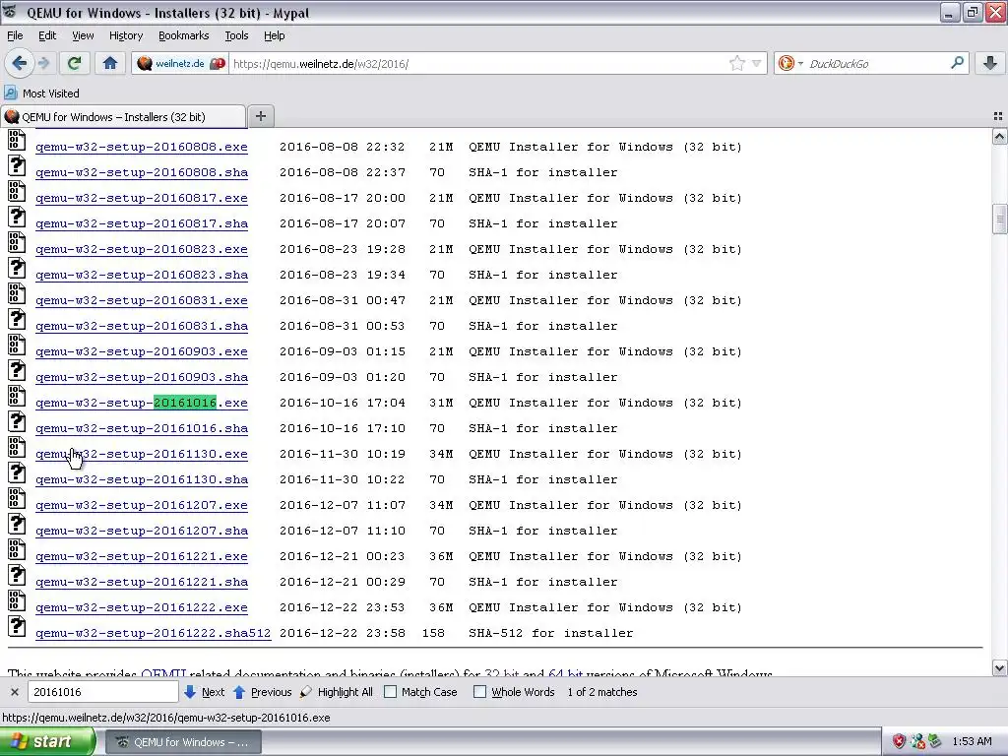
Task: Click unknown file icon for 20161130.sha
Action: (x=17, y=473)
